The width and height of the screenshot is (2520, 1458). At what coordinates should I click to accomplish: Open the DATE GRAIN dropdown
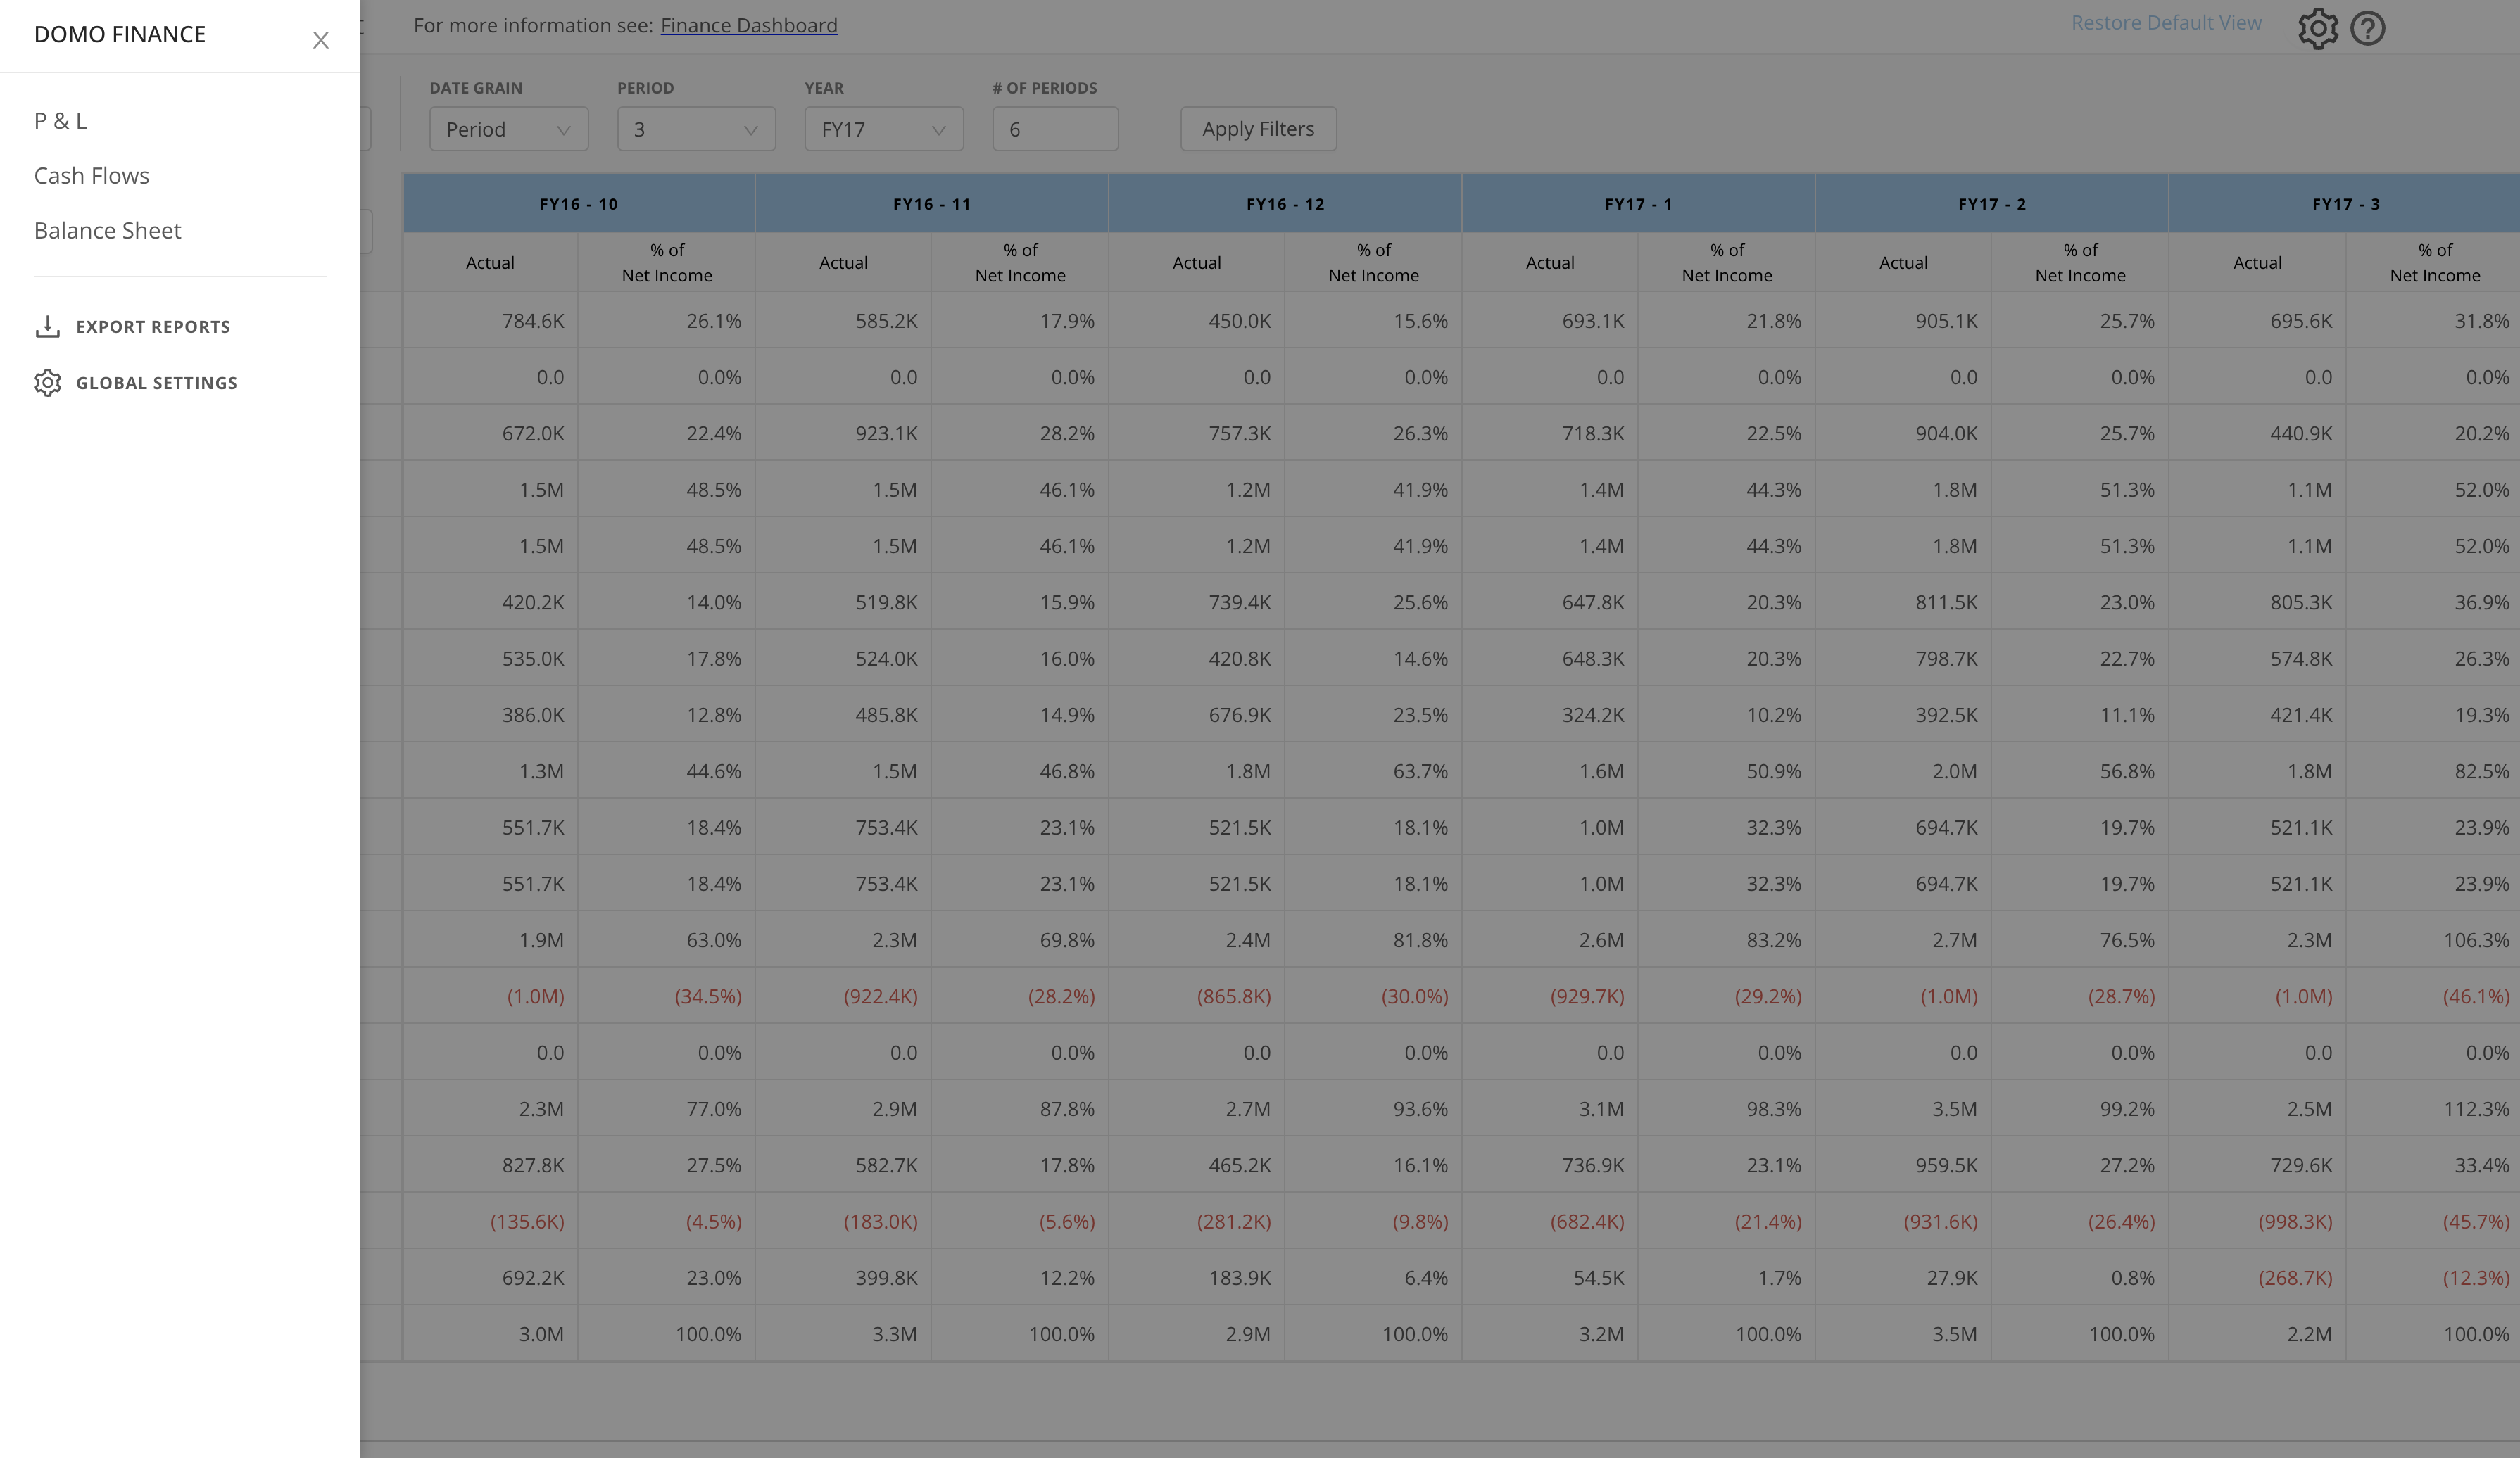click(508, 128)
